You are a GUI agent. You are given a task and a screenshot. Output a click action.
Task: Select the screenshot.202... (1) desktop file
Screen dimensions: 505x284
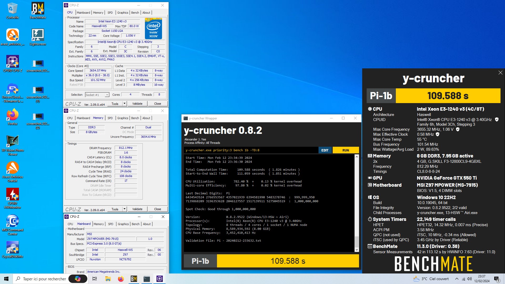pyautogui.click(x=38, y=94)
